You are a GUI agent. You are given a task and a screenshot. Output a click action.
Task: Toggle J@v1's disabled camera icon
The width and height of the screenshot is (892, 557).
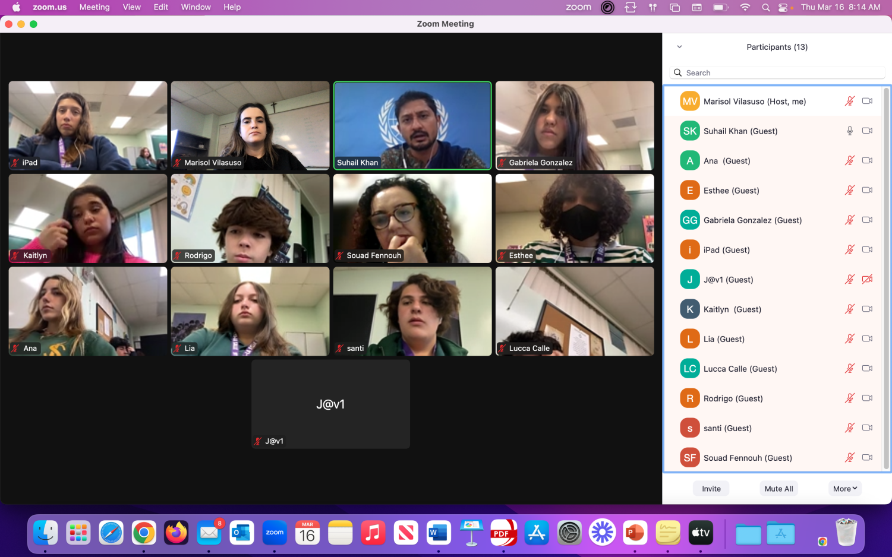point(868,279)
